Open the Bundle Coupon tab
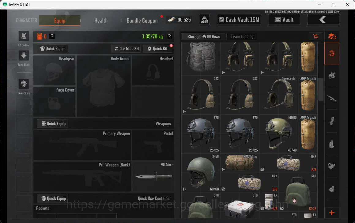The height and width of the screenshot is (223, 355). 142,20
